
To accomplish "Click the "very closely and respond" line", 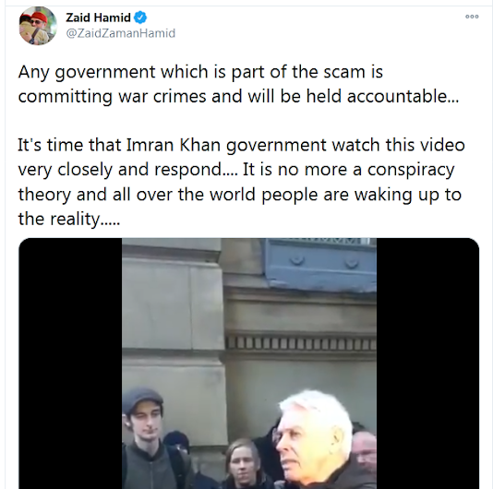I will pos(236,170).
